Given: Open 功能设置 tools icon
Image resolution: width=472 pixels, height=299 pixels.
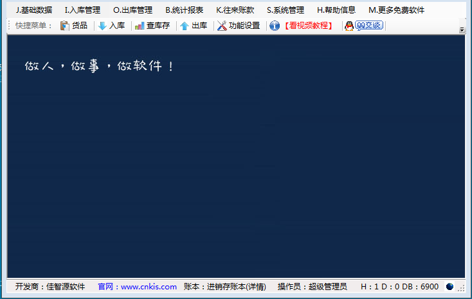Looking at the screenshot, I should tap(222, 26).
